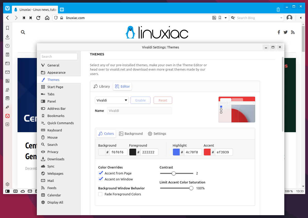
Task: Open linuxiac's Twitter page
Action: 286,32
